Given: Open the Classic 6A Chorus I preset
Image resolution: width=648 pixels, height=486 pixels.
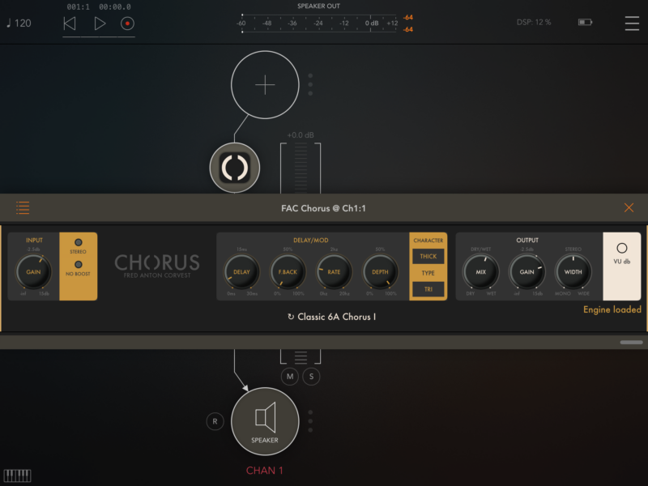Looking at the screenshot, I should point(332,317).
